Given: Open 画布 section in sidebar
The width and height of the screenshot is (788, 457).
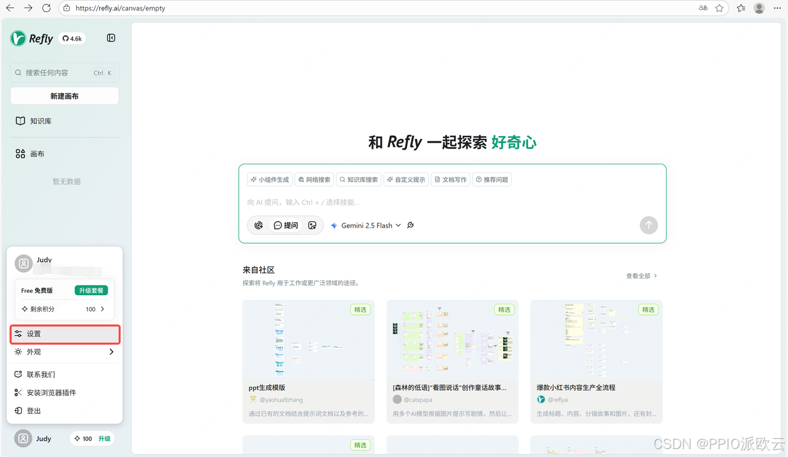Looking at the screenshot, I should click(x=65, y=154).
